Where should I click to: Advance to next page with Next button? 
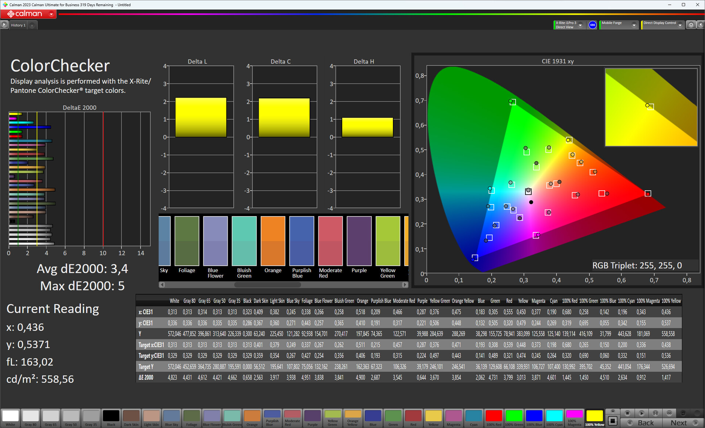683,423
